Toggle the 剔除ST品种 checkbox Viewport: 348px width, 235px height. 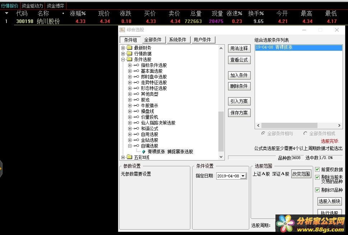click(317, 190)
